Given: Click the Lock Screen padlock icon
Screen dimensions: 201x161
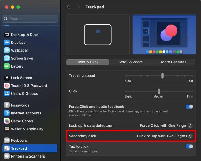Looking at the screenshot, I should (x=7, y=78).
